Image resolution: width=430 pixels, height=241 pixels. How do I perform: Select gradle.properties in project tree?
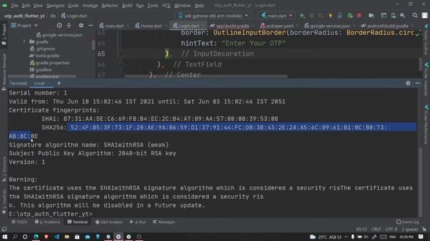point(50,63)
